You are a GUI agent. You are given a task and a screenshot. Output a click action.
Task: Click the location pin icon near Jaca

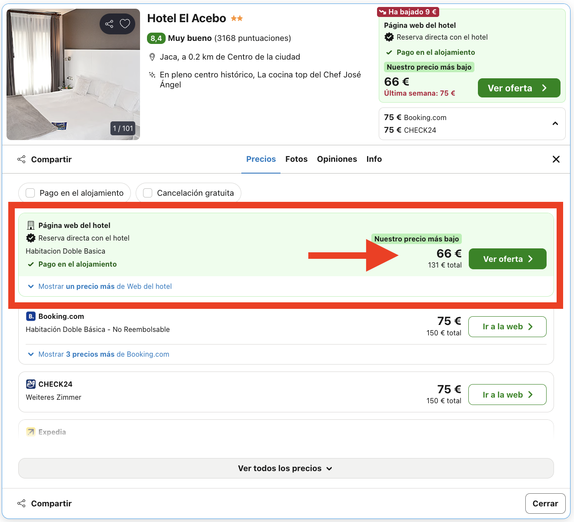coord(152,57)
